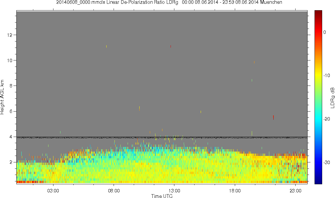
Task: Pick the dark red top of colorbar
Action: coord(318,13)
